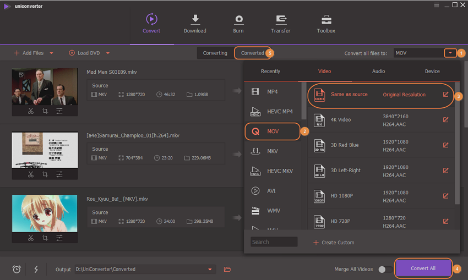Viewport: 468px width, 280px height.
Task: Select the 4K Video preset
Action: 380,120
